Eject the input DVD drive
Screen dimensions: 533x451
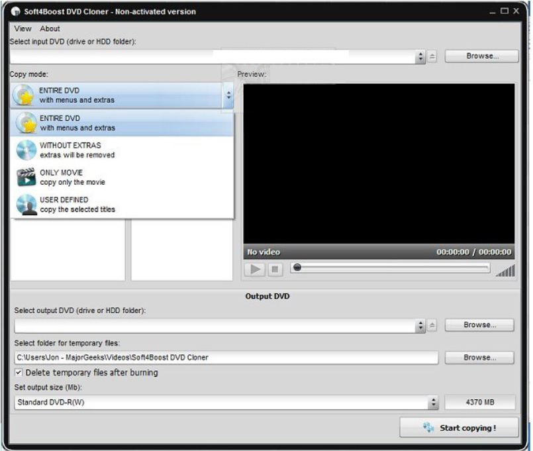[x=432, y=56]
